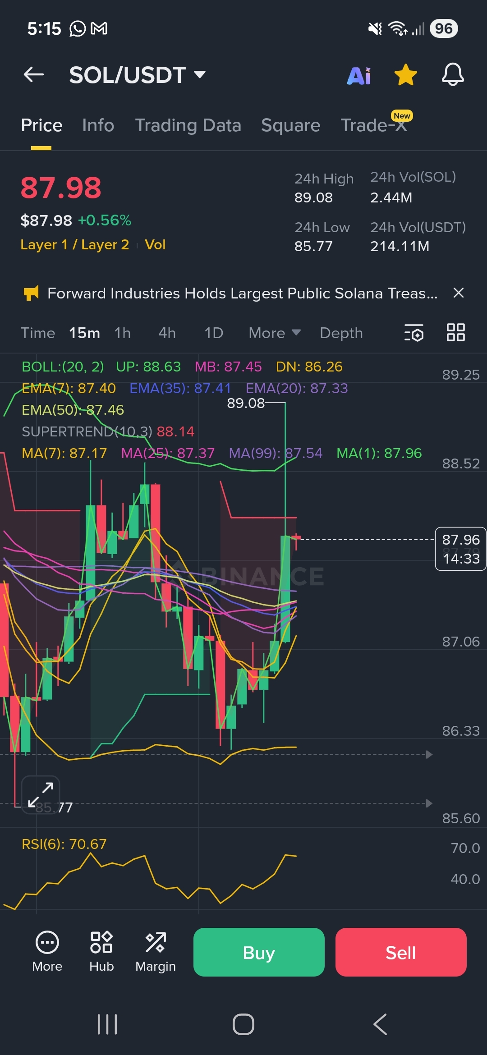
Task: Tap the 89.08 high marker on chart
Action: tap(246, 403)
